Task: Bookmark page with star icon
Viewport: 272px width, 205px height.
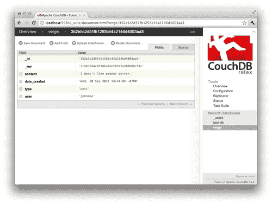Action: 244,23
